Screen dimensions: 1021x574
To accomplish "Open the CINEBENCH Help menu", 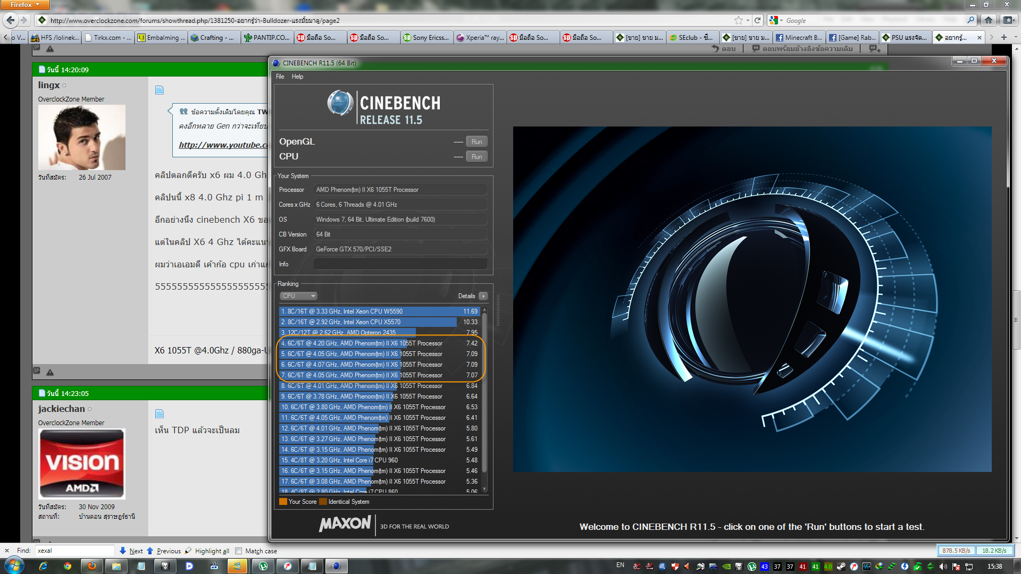I will point(297,77).
